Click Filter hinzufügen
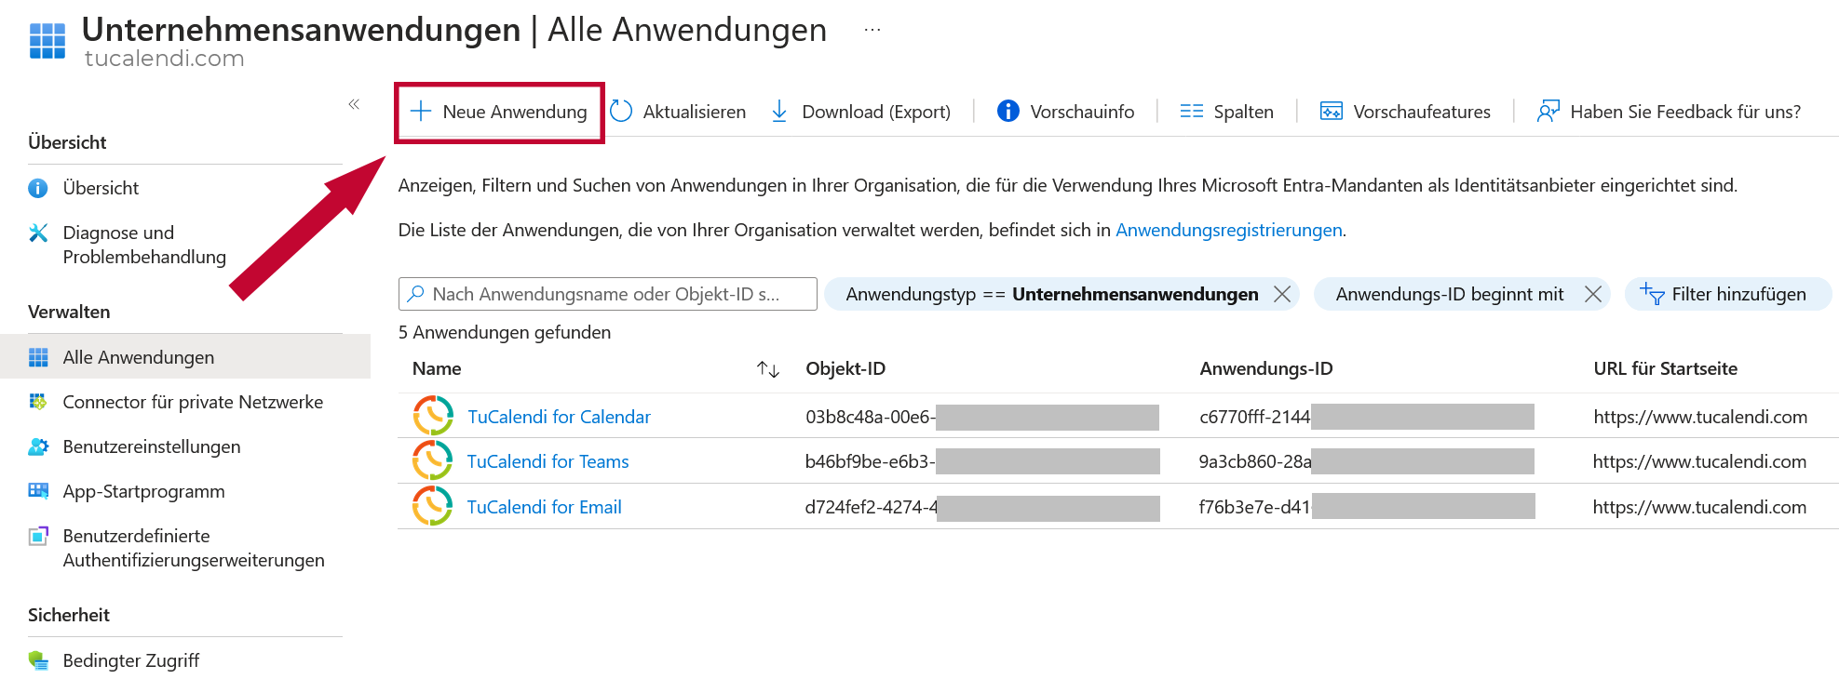 1728,294
